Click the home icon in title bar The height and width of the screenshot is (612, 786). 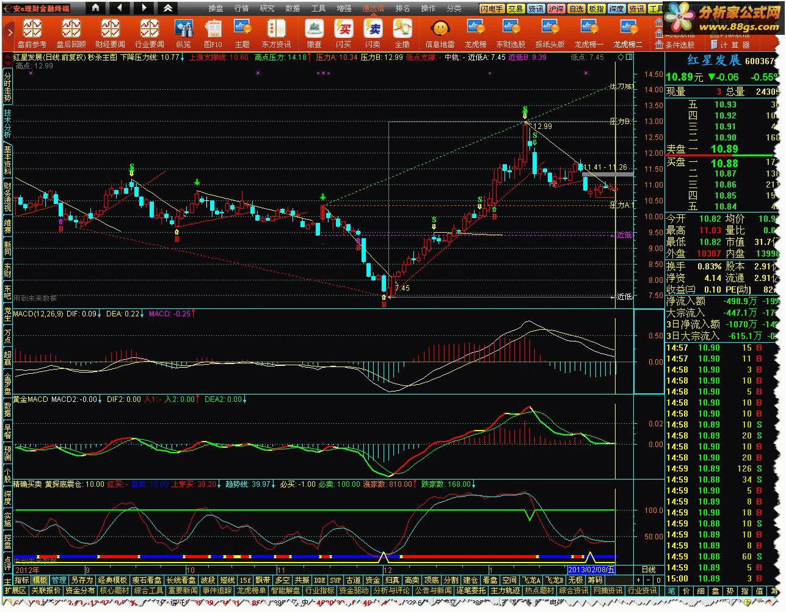[x=95, y=8]
